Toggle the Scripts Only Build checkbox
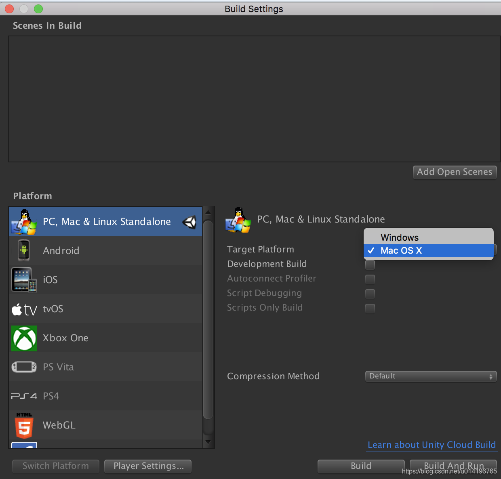The height and width of the screenshot is (479, 501). click(x=370, y=309)
